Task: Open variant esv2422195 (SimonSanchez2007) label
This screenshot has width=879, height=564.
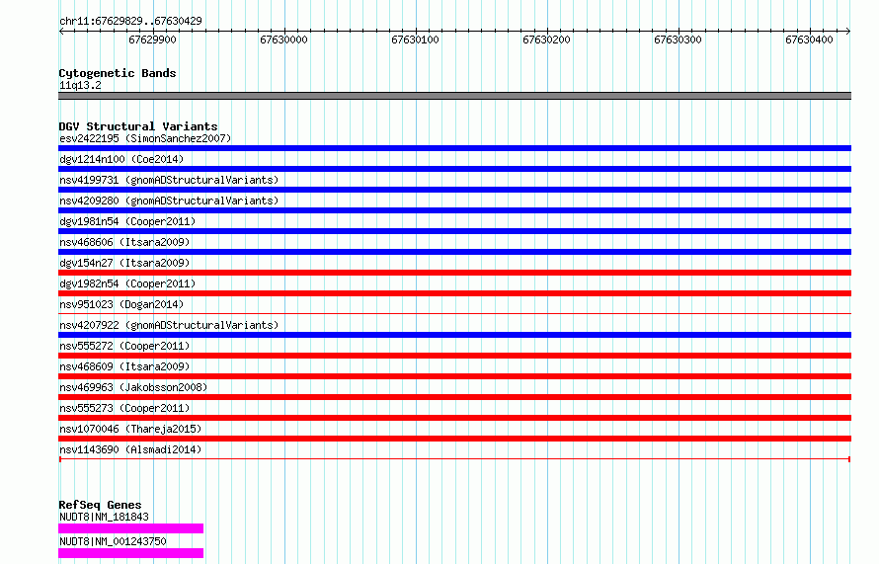Action: pos(145,138)
